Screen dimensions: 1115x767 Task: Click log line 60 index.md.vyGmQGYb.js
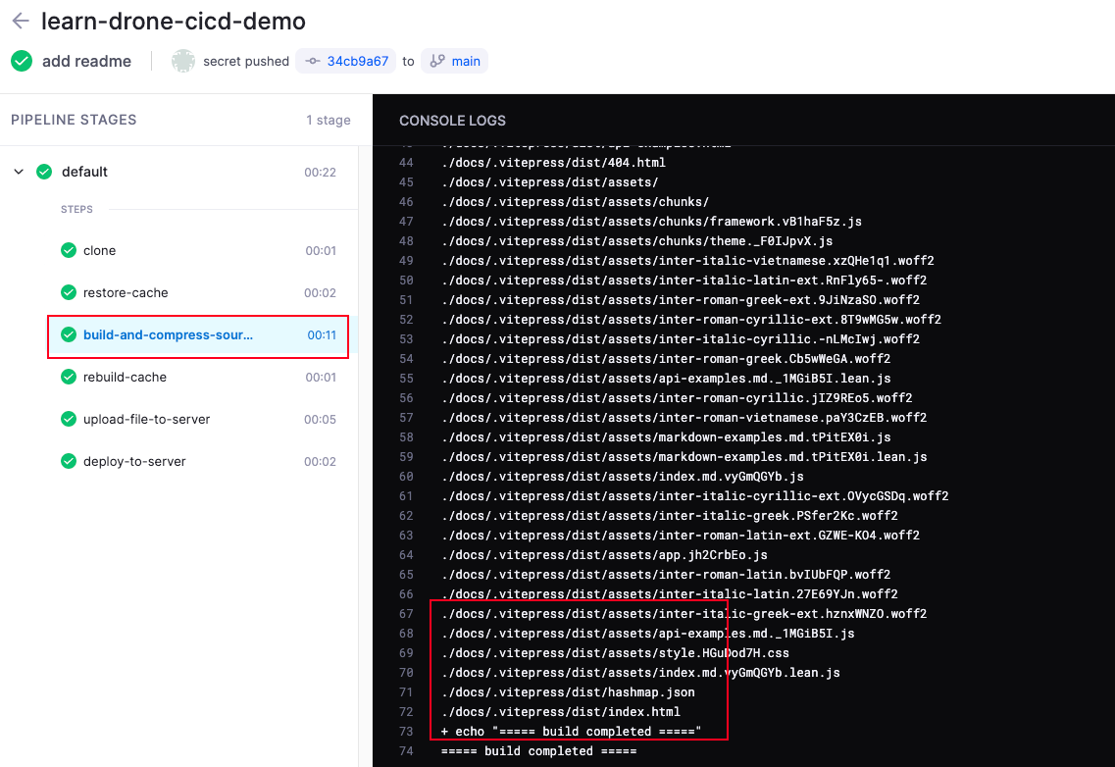[622, 476]
